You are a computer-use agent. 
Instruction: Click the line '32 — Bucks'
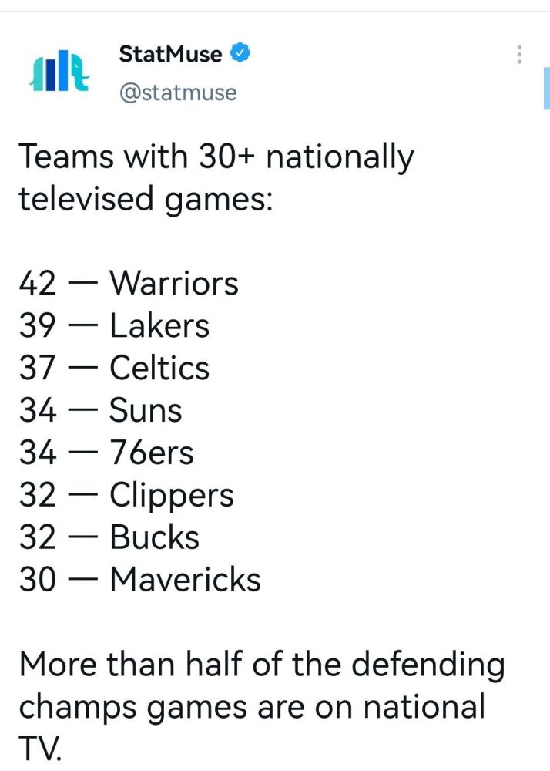coord(109,537)
